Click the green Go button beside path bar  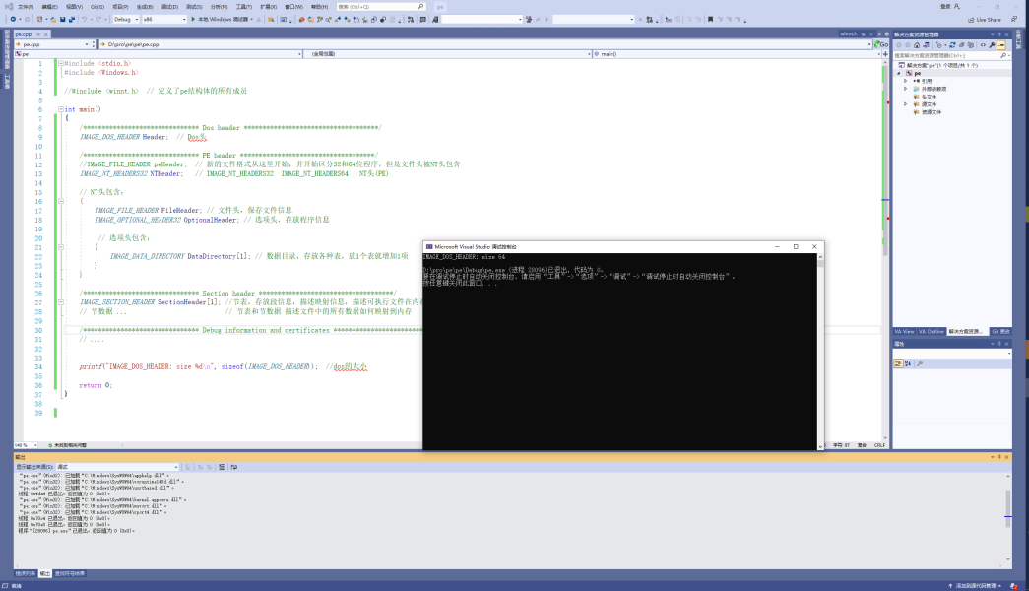pyautogui.click(x=883, y=44)
